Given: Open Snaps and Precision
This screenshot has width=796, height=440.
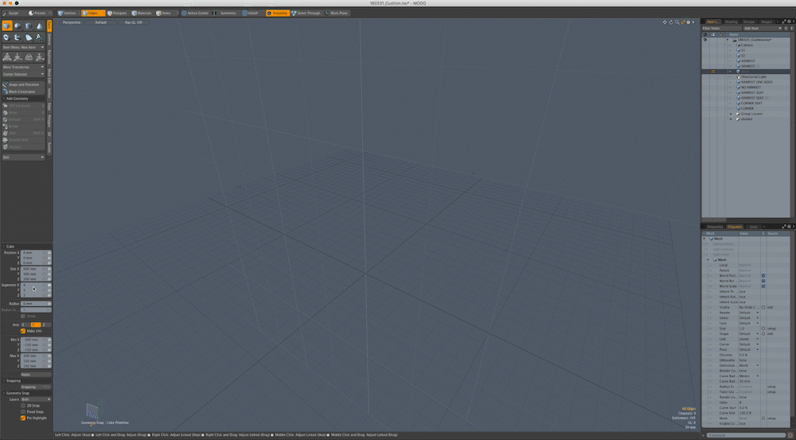Looking at the screenshot, I should tap(23, 85).
